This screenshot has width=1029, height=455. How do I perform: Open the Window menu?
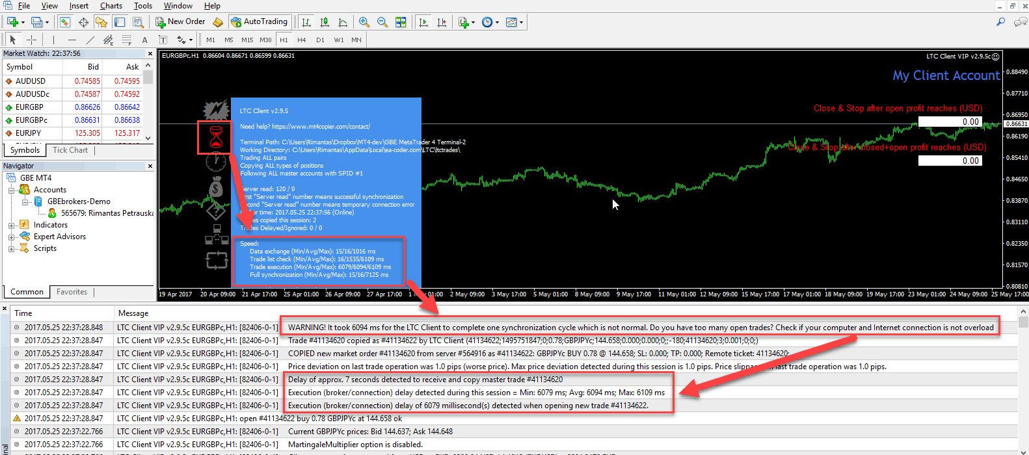click(178, 6)
